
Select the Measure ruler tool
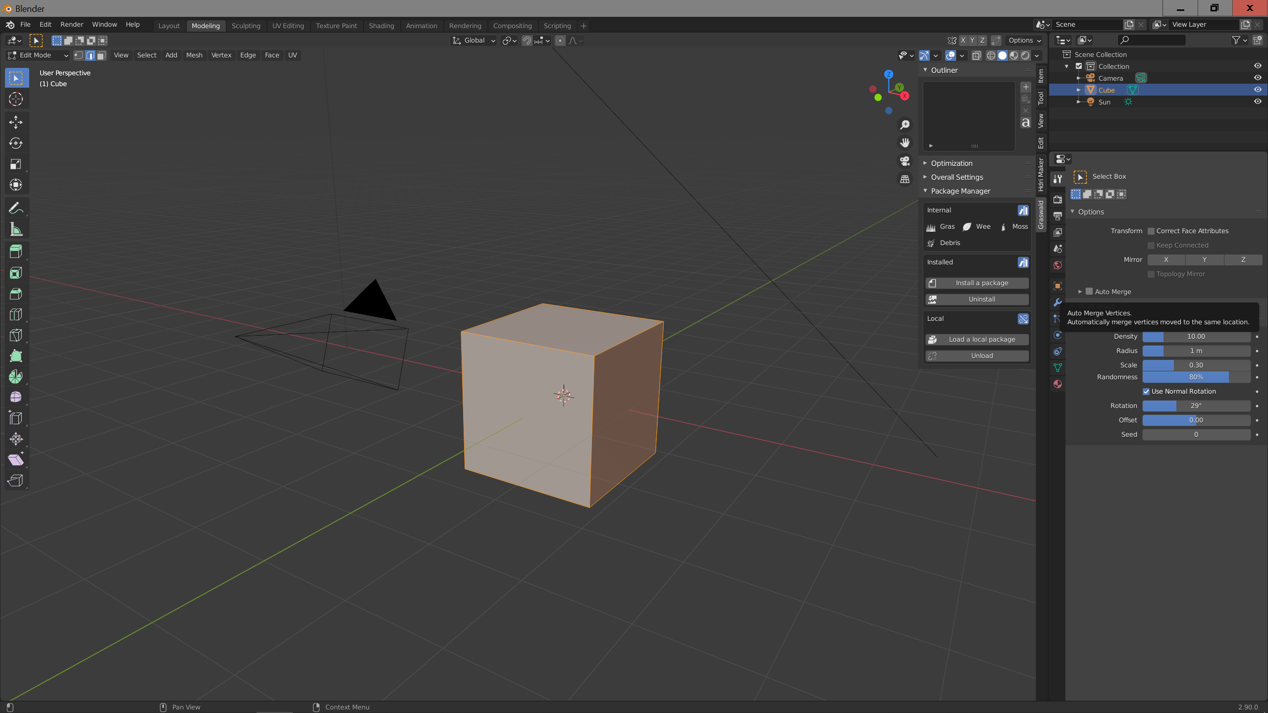pyautogui.click(x=16, y=229)
